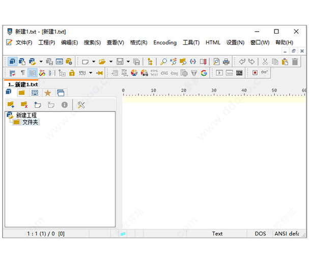
Task: Click the colorful C++ infinity icon
Action: [x=42, y=73]
